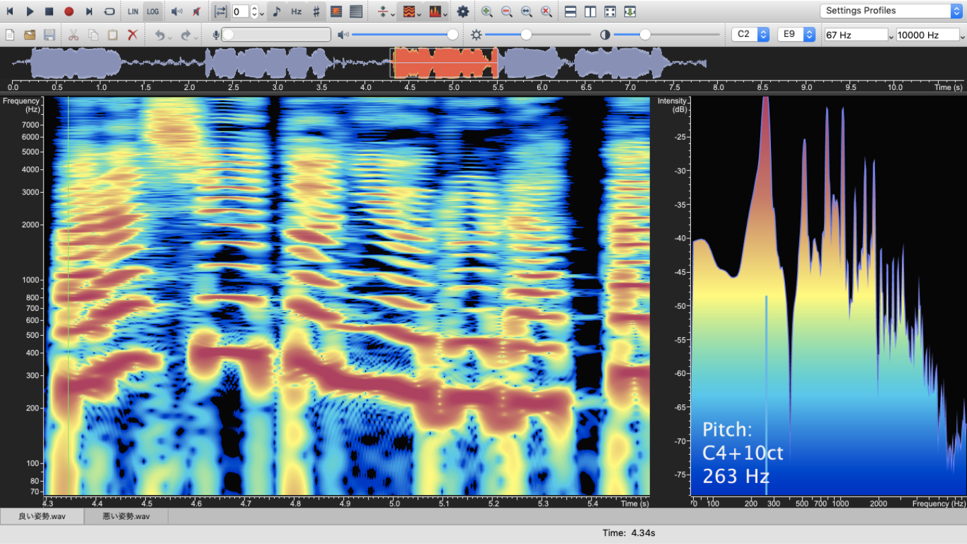Open the Settings Profiles dropdown
This screenshot has width=967, height=544.
point(890,11)
